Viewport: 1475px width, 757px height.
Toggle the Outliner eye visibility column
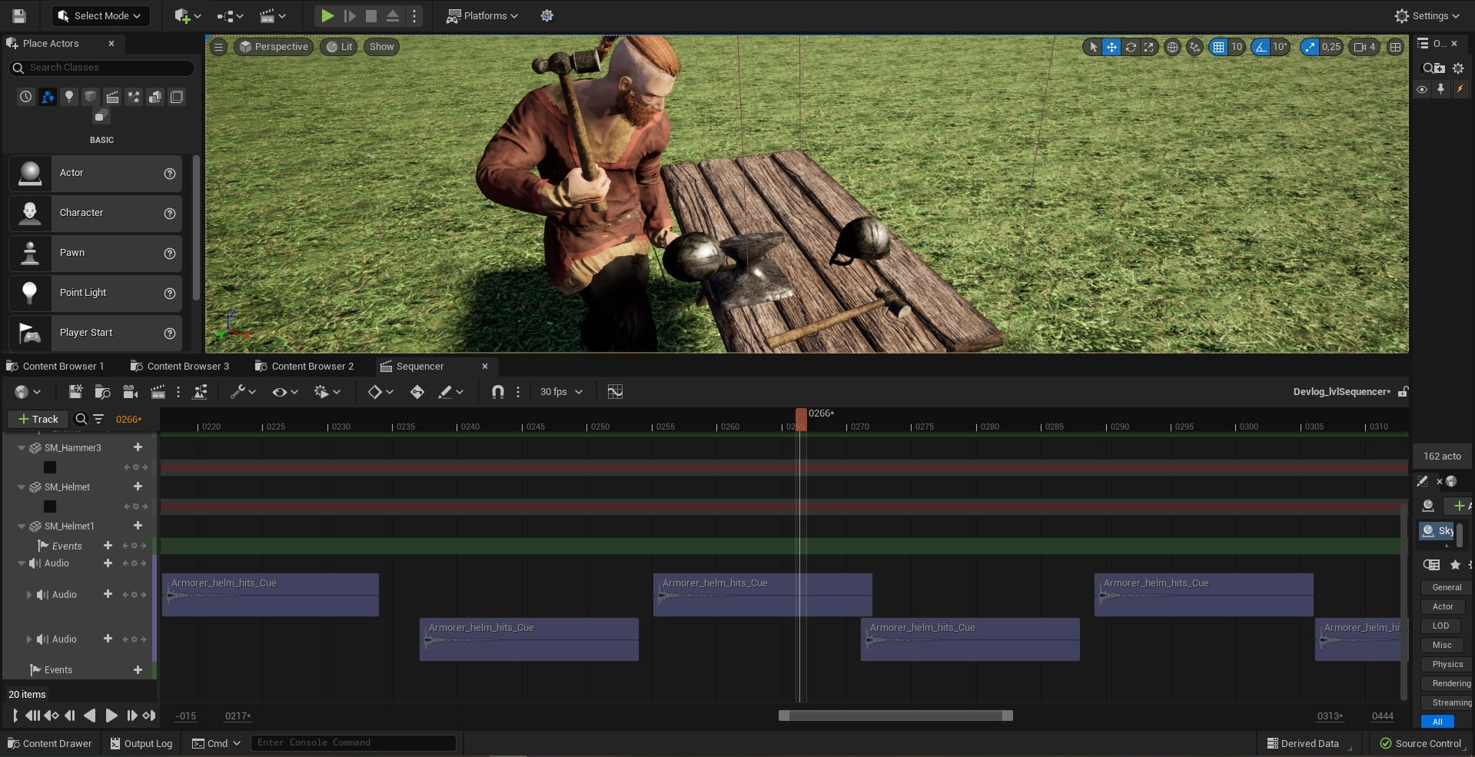(x=1422, y=89)
